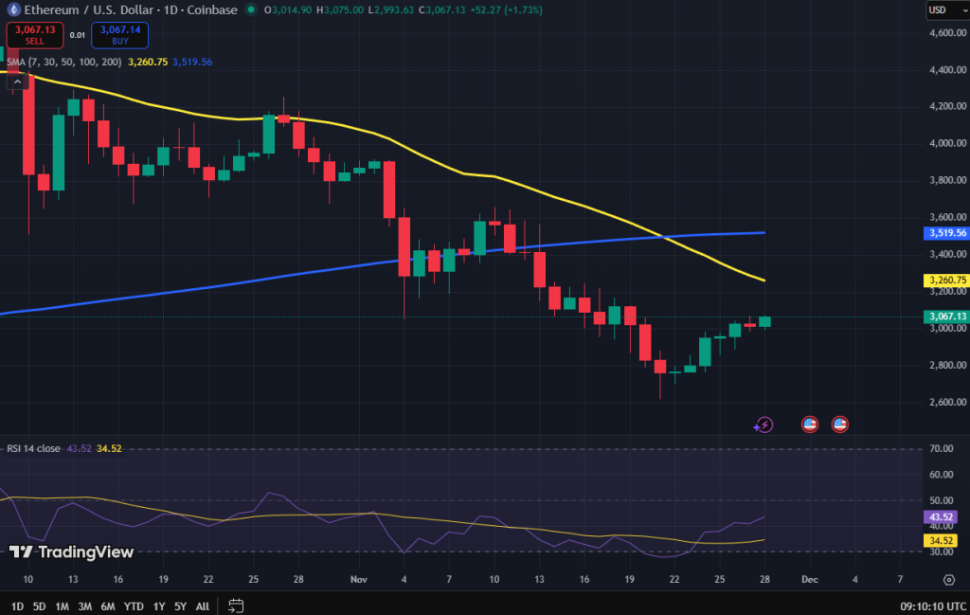The image size is (970, 615).
Task: Switch to the 1M time range
Action: (62, 606)
